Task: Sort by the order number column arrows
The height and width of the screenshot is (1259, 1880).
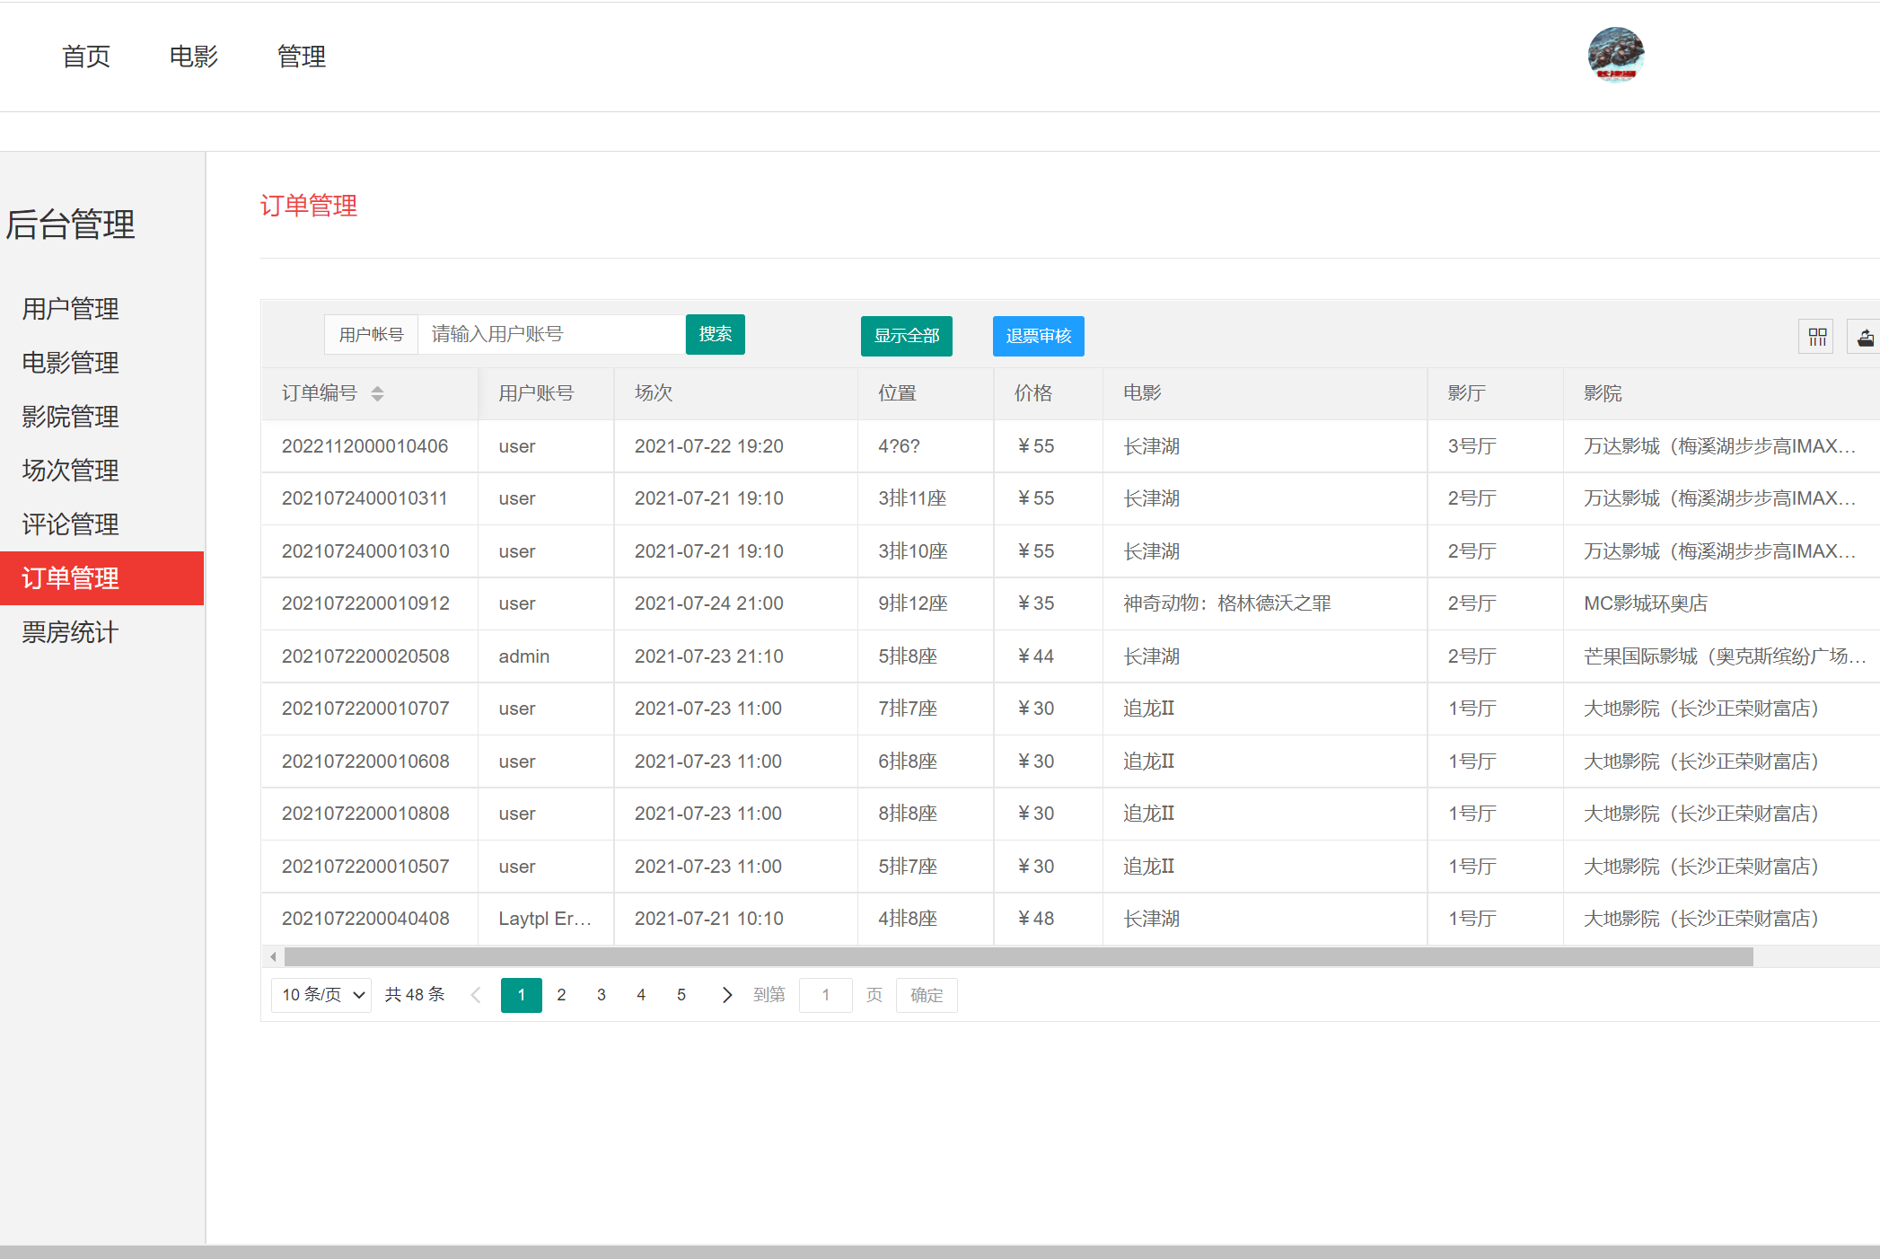Action: (x=377, y=393)
